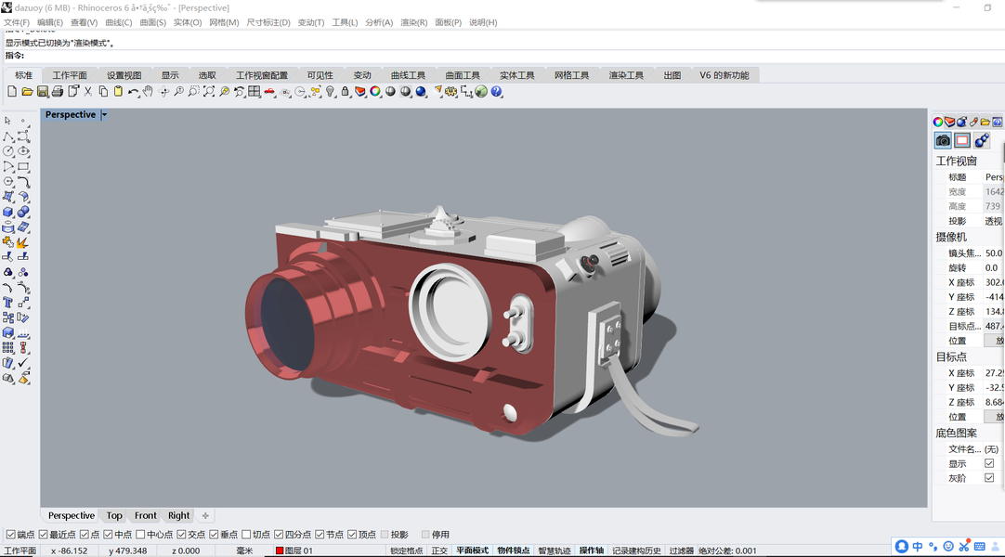Open the Layers icon in the toolbar
The image size is (1005, 557).
(360, 92)
